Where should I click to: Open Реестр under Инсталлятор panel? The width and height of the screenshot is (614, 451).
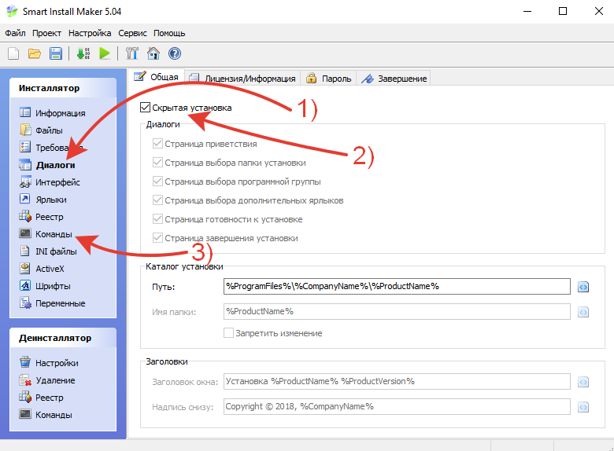(41, 217)
